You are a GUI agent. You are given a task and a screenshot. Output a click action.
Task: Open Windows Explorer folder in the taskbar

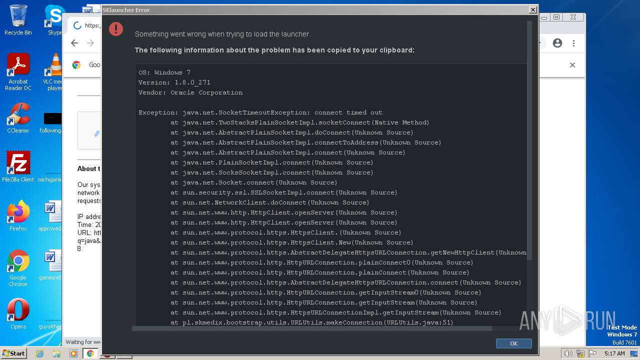56,353
